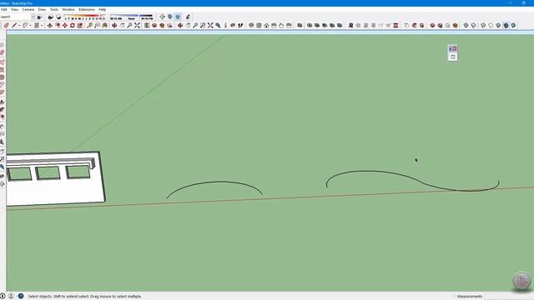Activate the Walk tool footprints icon
The width and height of the screenshot is (534, 300).
[240, 26]
